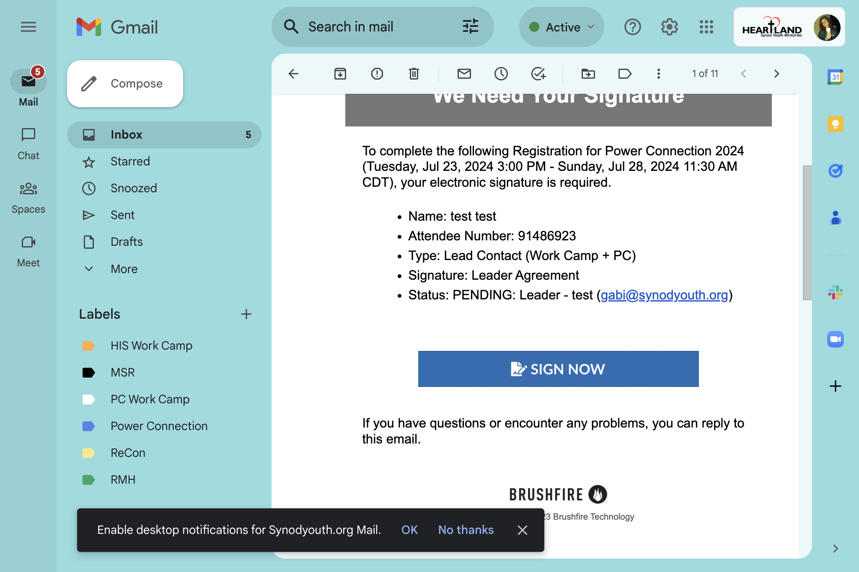The height and width of the screenshot is (572, 859).
Task: Move email to a folder
Action: point(588,74)
